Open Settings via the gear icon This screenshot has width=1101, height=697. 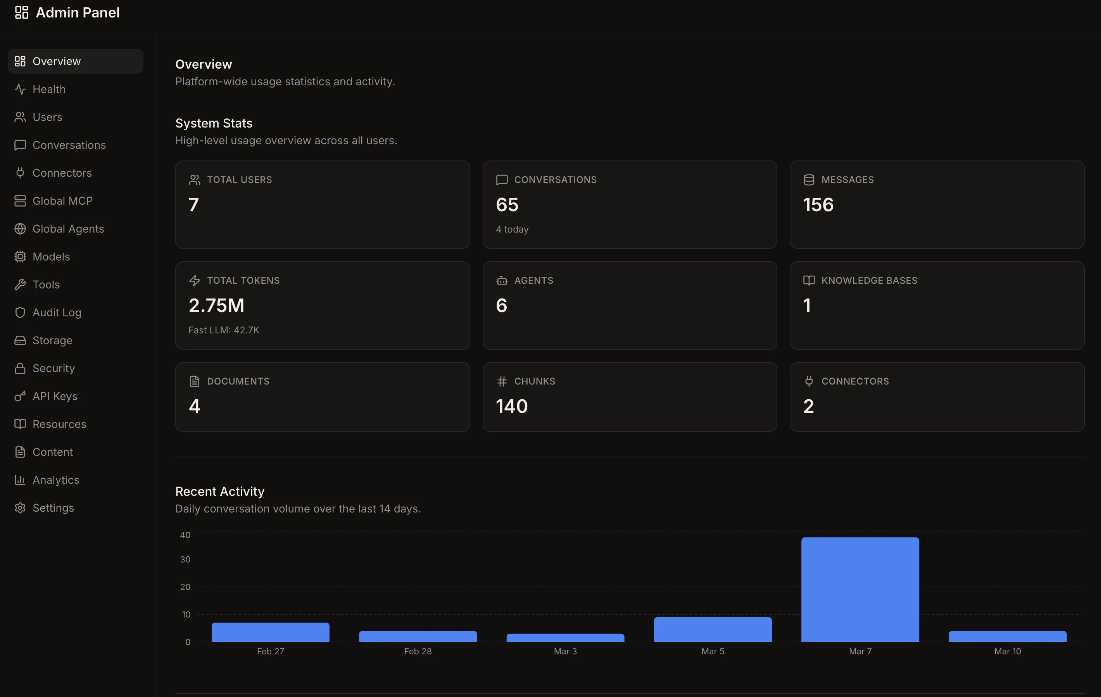coord(20,507)
